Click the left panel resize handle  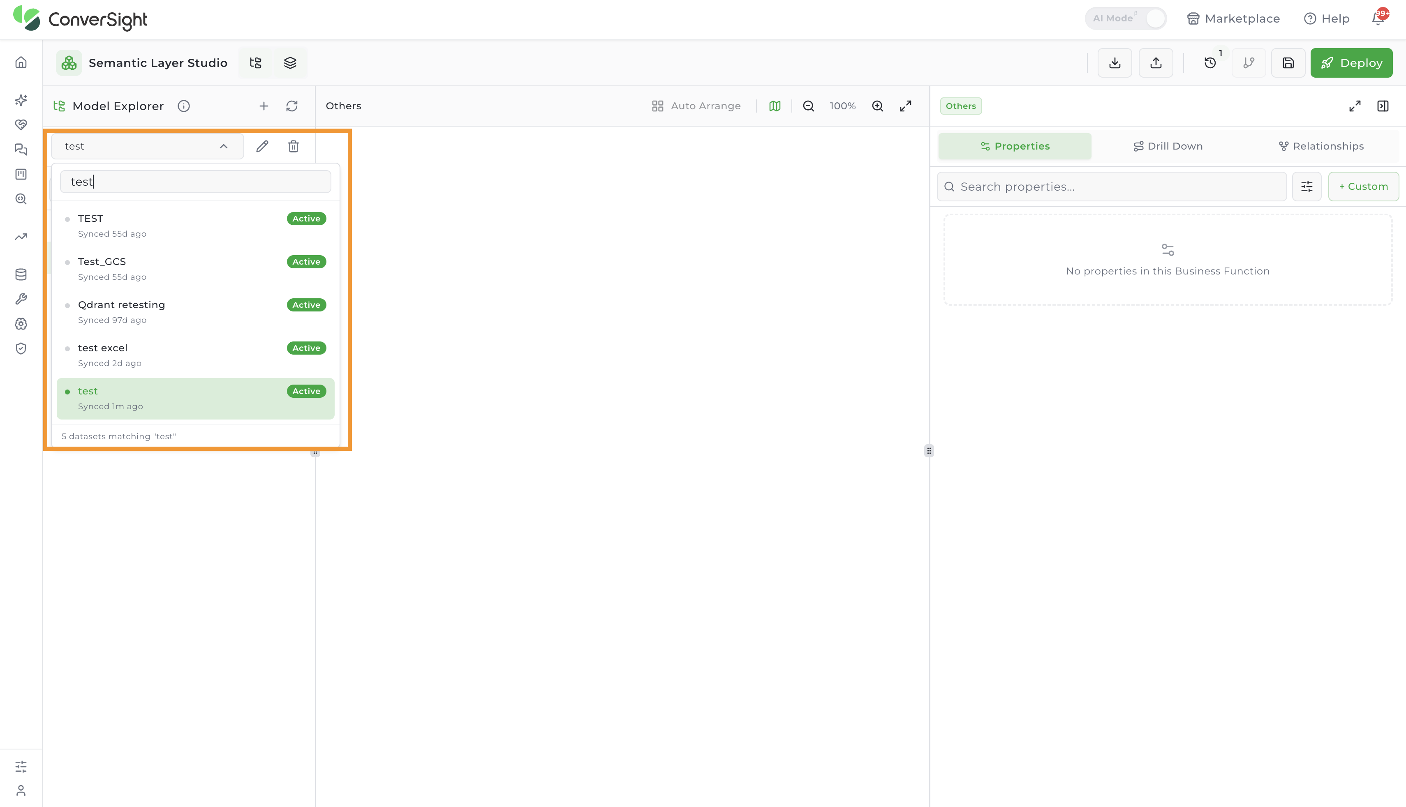315,453
